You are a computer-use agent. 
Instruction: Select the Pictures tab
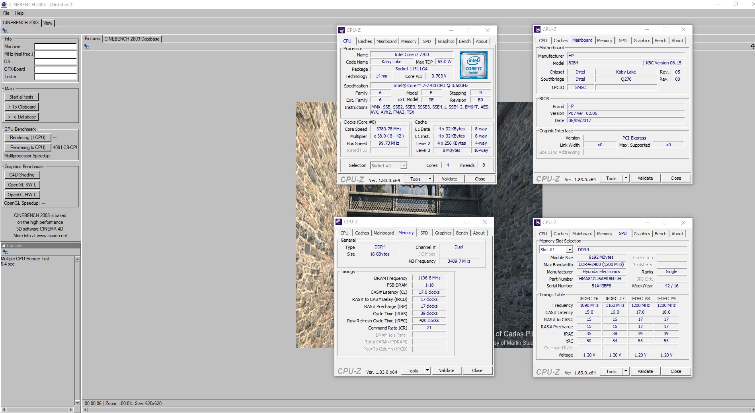[92, 39]
